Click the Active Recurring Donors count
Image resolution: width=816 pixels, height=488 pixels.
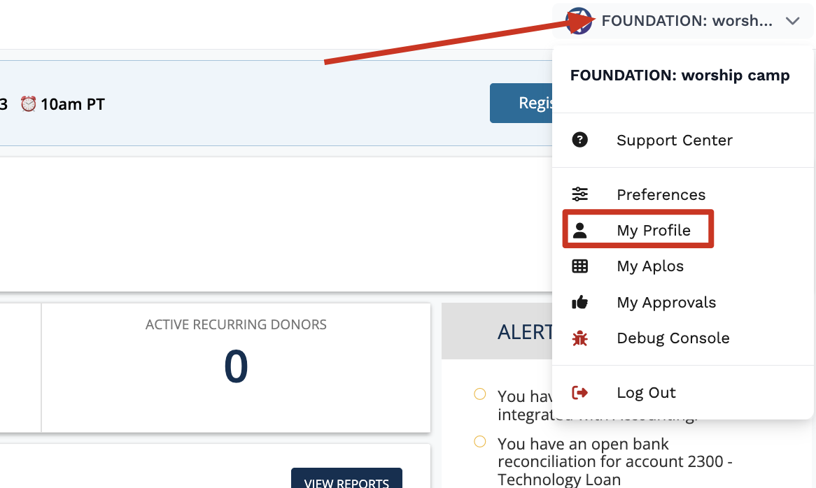click(236, 367)
